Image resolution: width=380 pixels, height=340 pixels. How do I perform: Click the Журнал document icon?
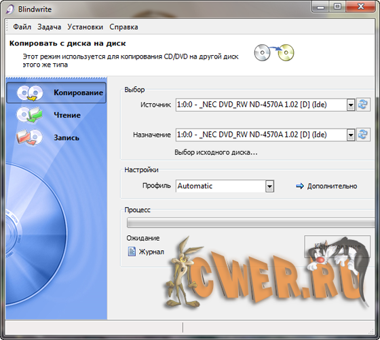[x=132, y=252]
